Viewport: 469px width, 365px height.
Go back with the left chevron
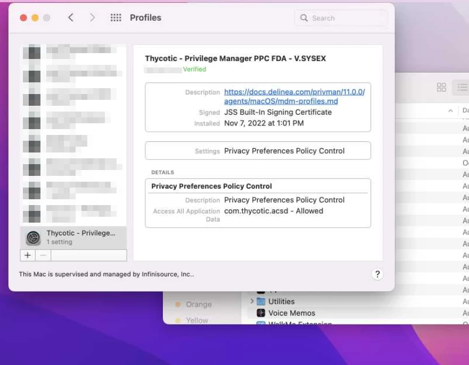point(71,18)
